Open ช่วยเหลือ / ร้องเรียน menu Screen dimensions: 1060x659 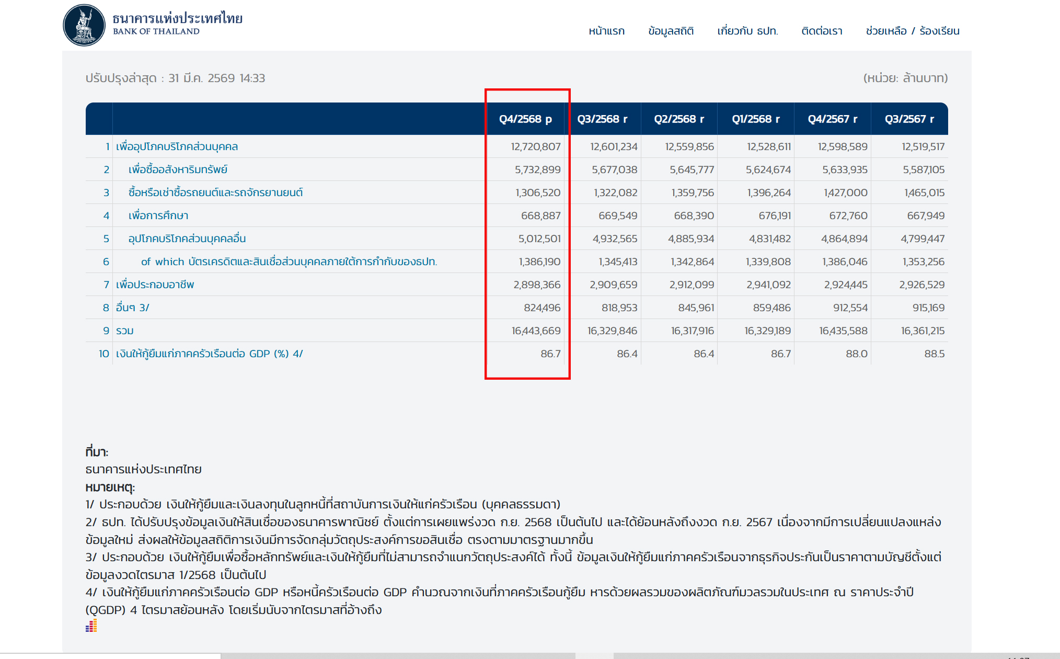(x=912, y=31)
